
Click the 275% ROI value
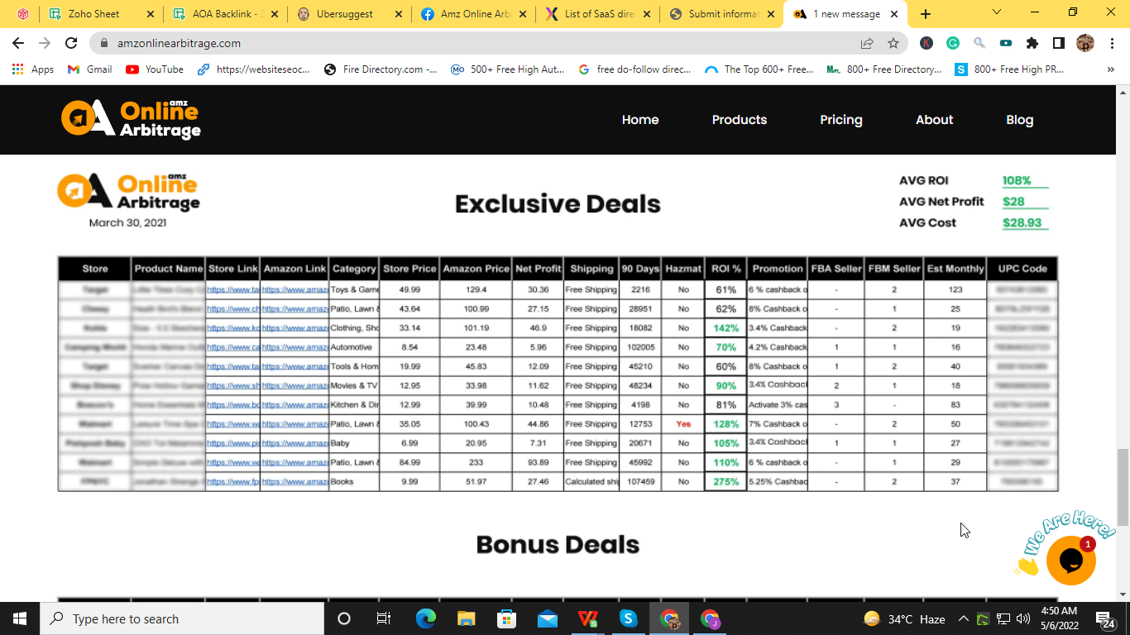(x=725, y=481)
